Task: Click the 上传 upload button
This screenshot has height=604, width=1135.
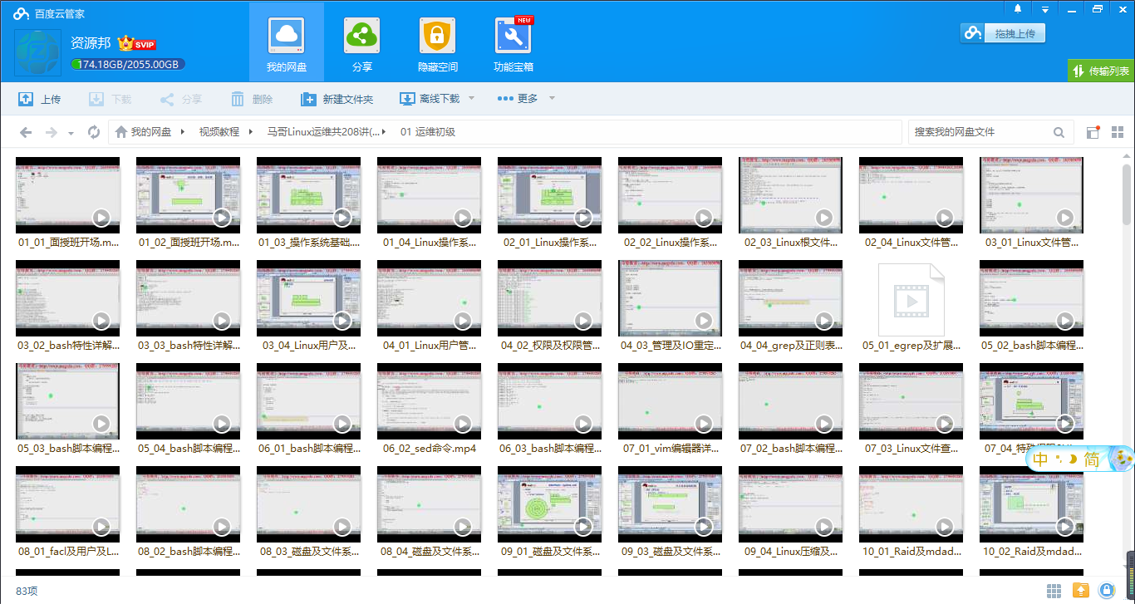Action: (x=39, y=99)
